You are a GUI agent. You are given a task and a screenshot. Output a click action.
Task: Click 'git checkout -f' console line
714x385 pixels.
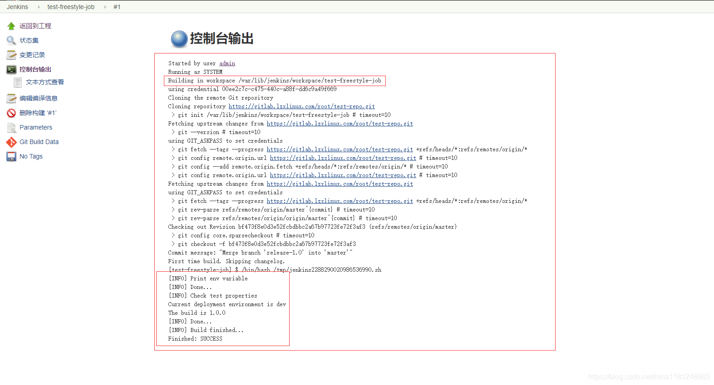coord(264,244)
